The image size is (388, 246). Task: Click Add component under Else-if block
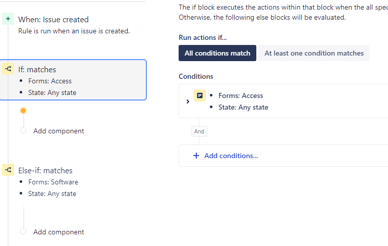59,232
